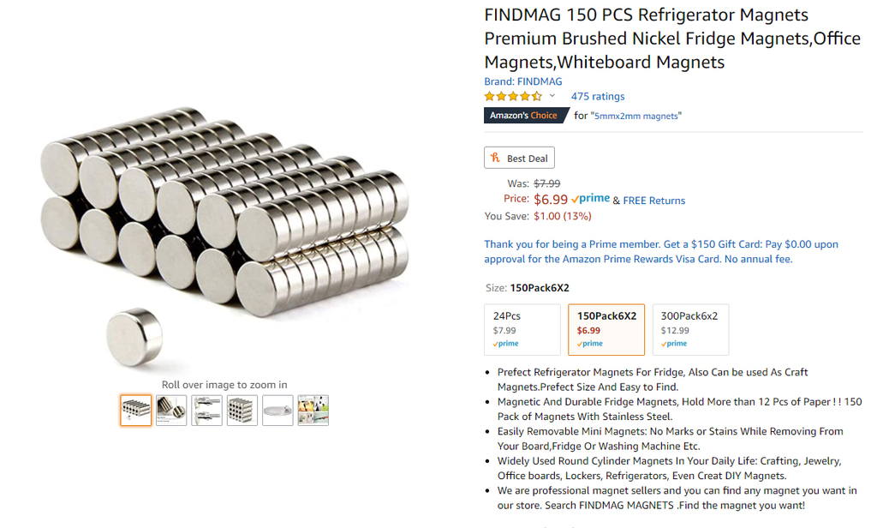
Task: Select the sixth thumbnail showing usage collage
Action: [x=313, y=411]
